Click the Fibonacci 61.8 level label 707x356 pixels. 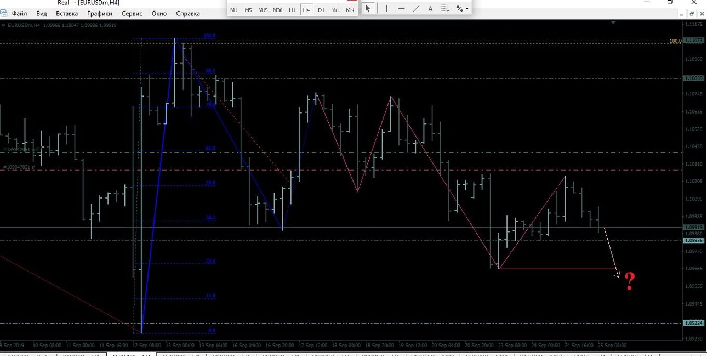210,148
